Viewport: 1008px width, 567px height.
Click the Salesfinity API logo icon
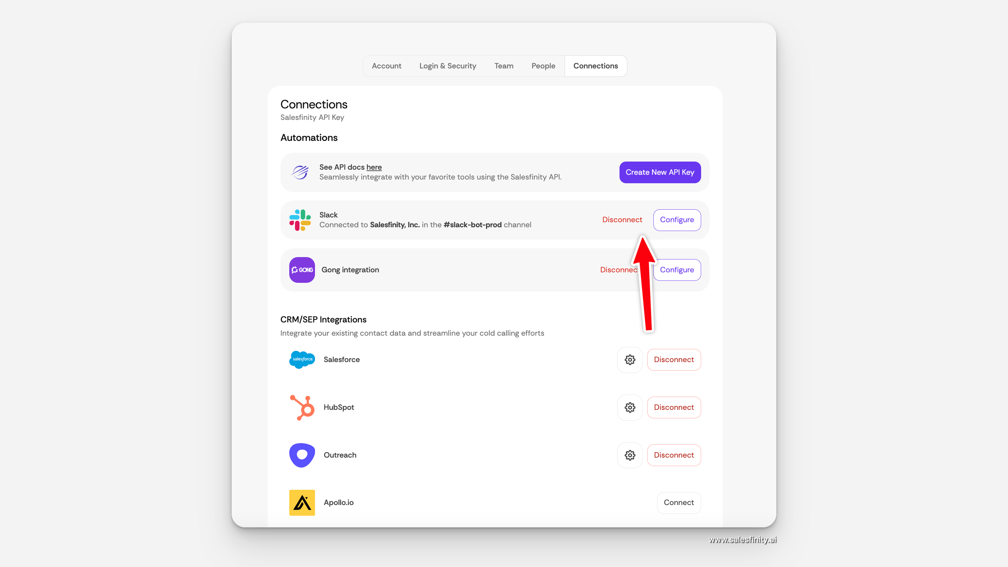pos(300,172)
